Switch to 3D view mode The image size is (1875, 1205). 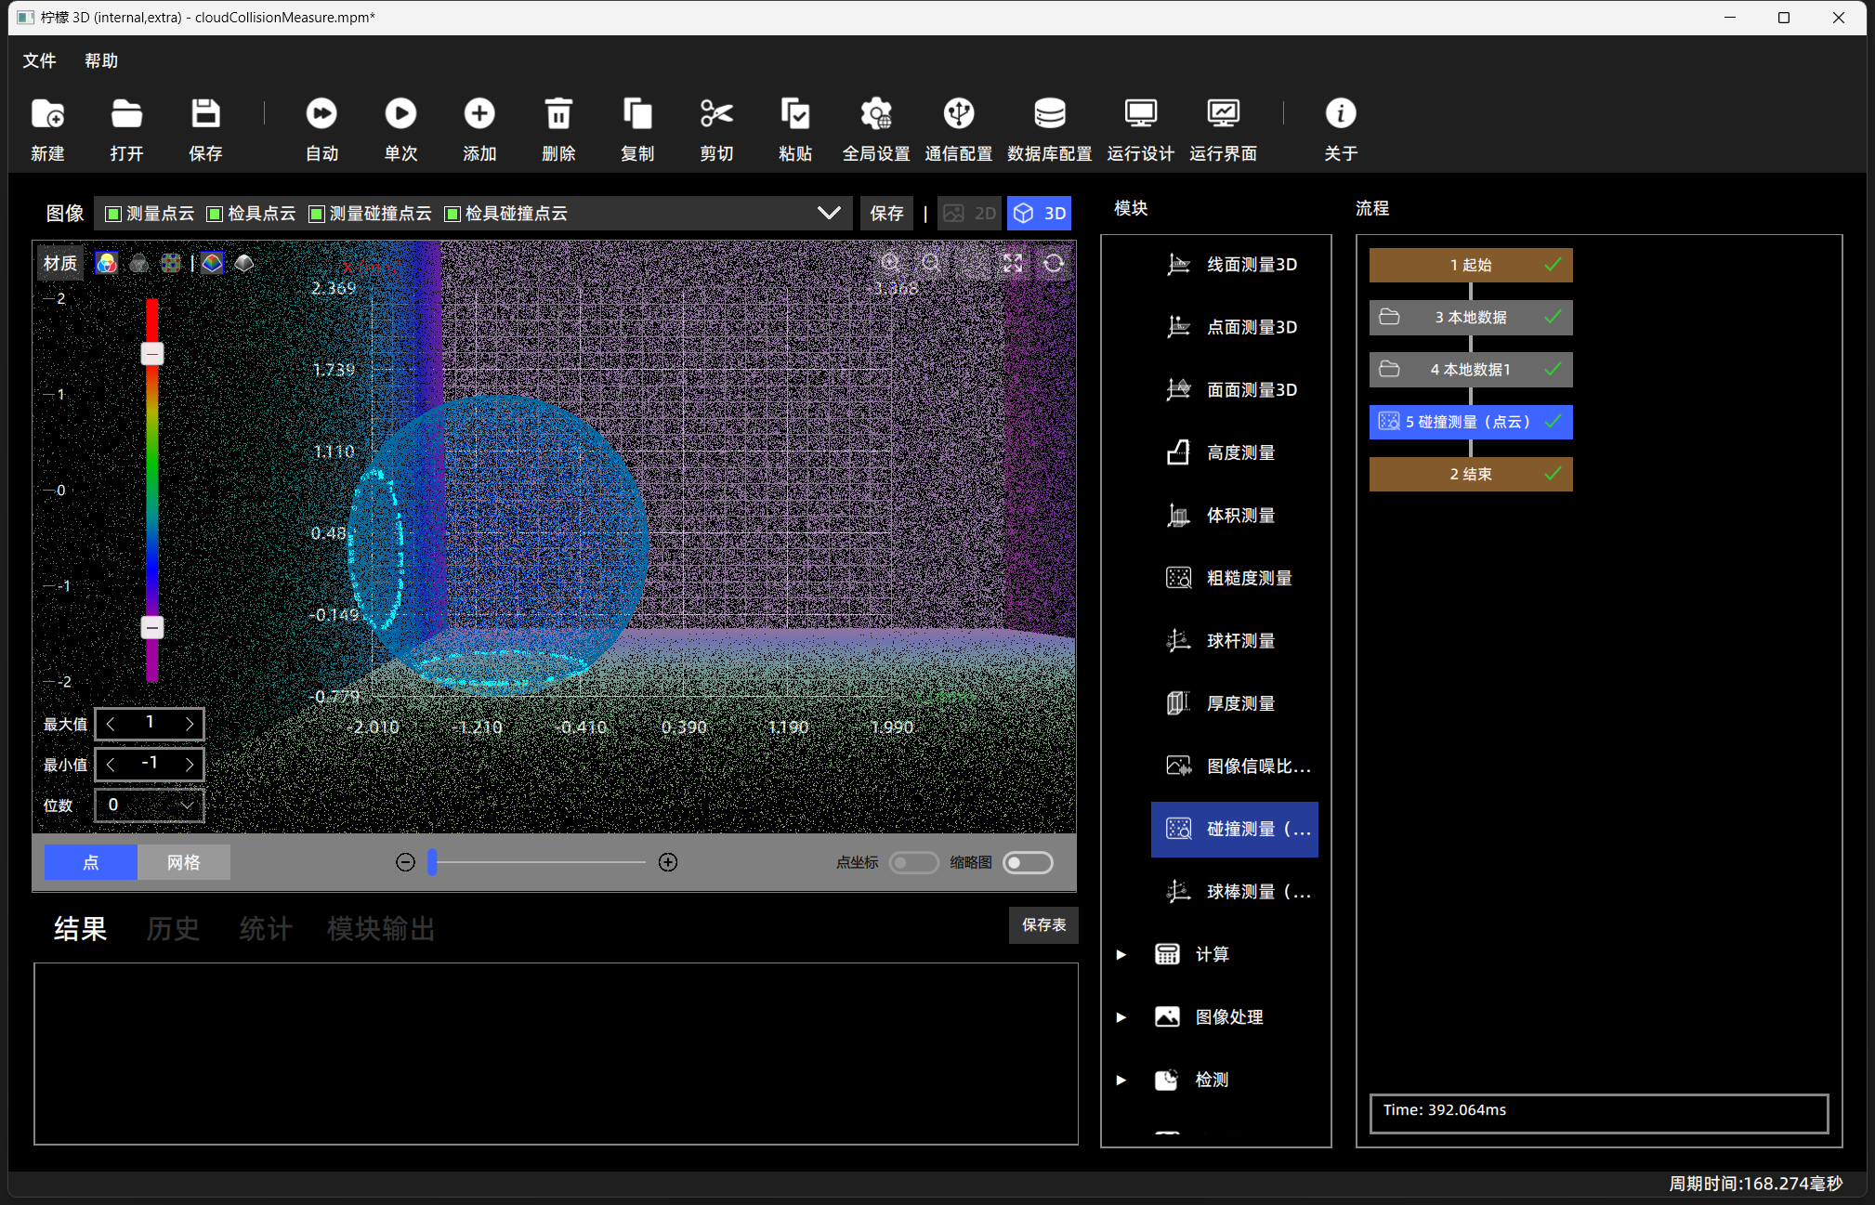pyautogui.click(x=1039, y=214)
